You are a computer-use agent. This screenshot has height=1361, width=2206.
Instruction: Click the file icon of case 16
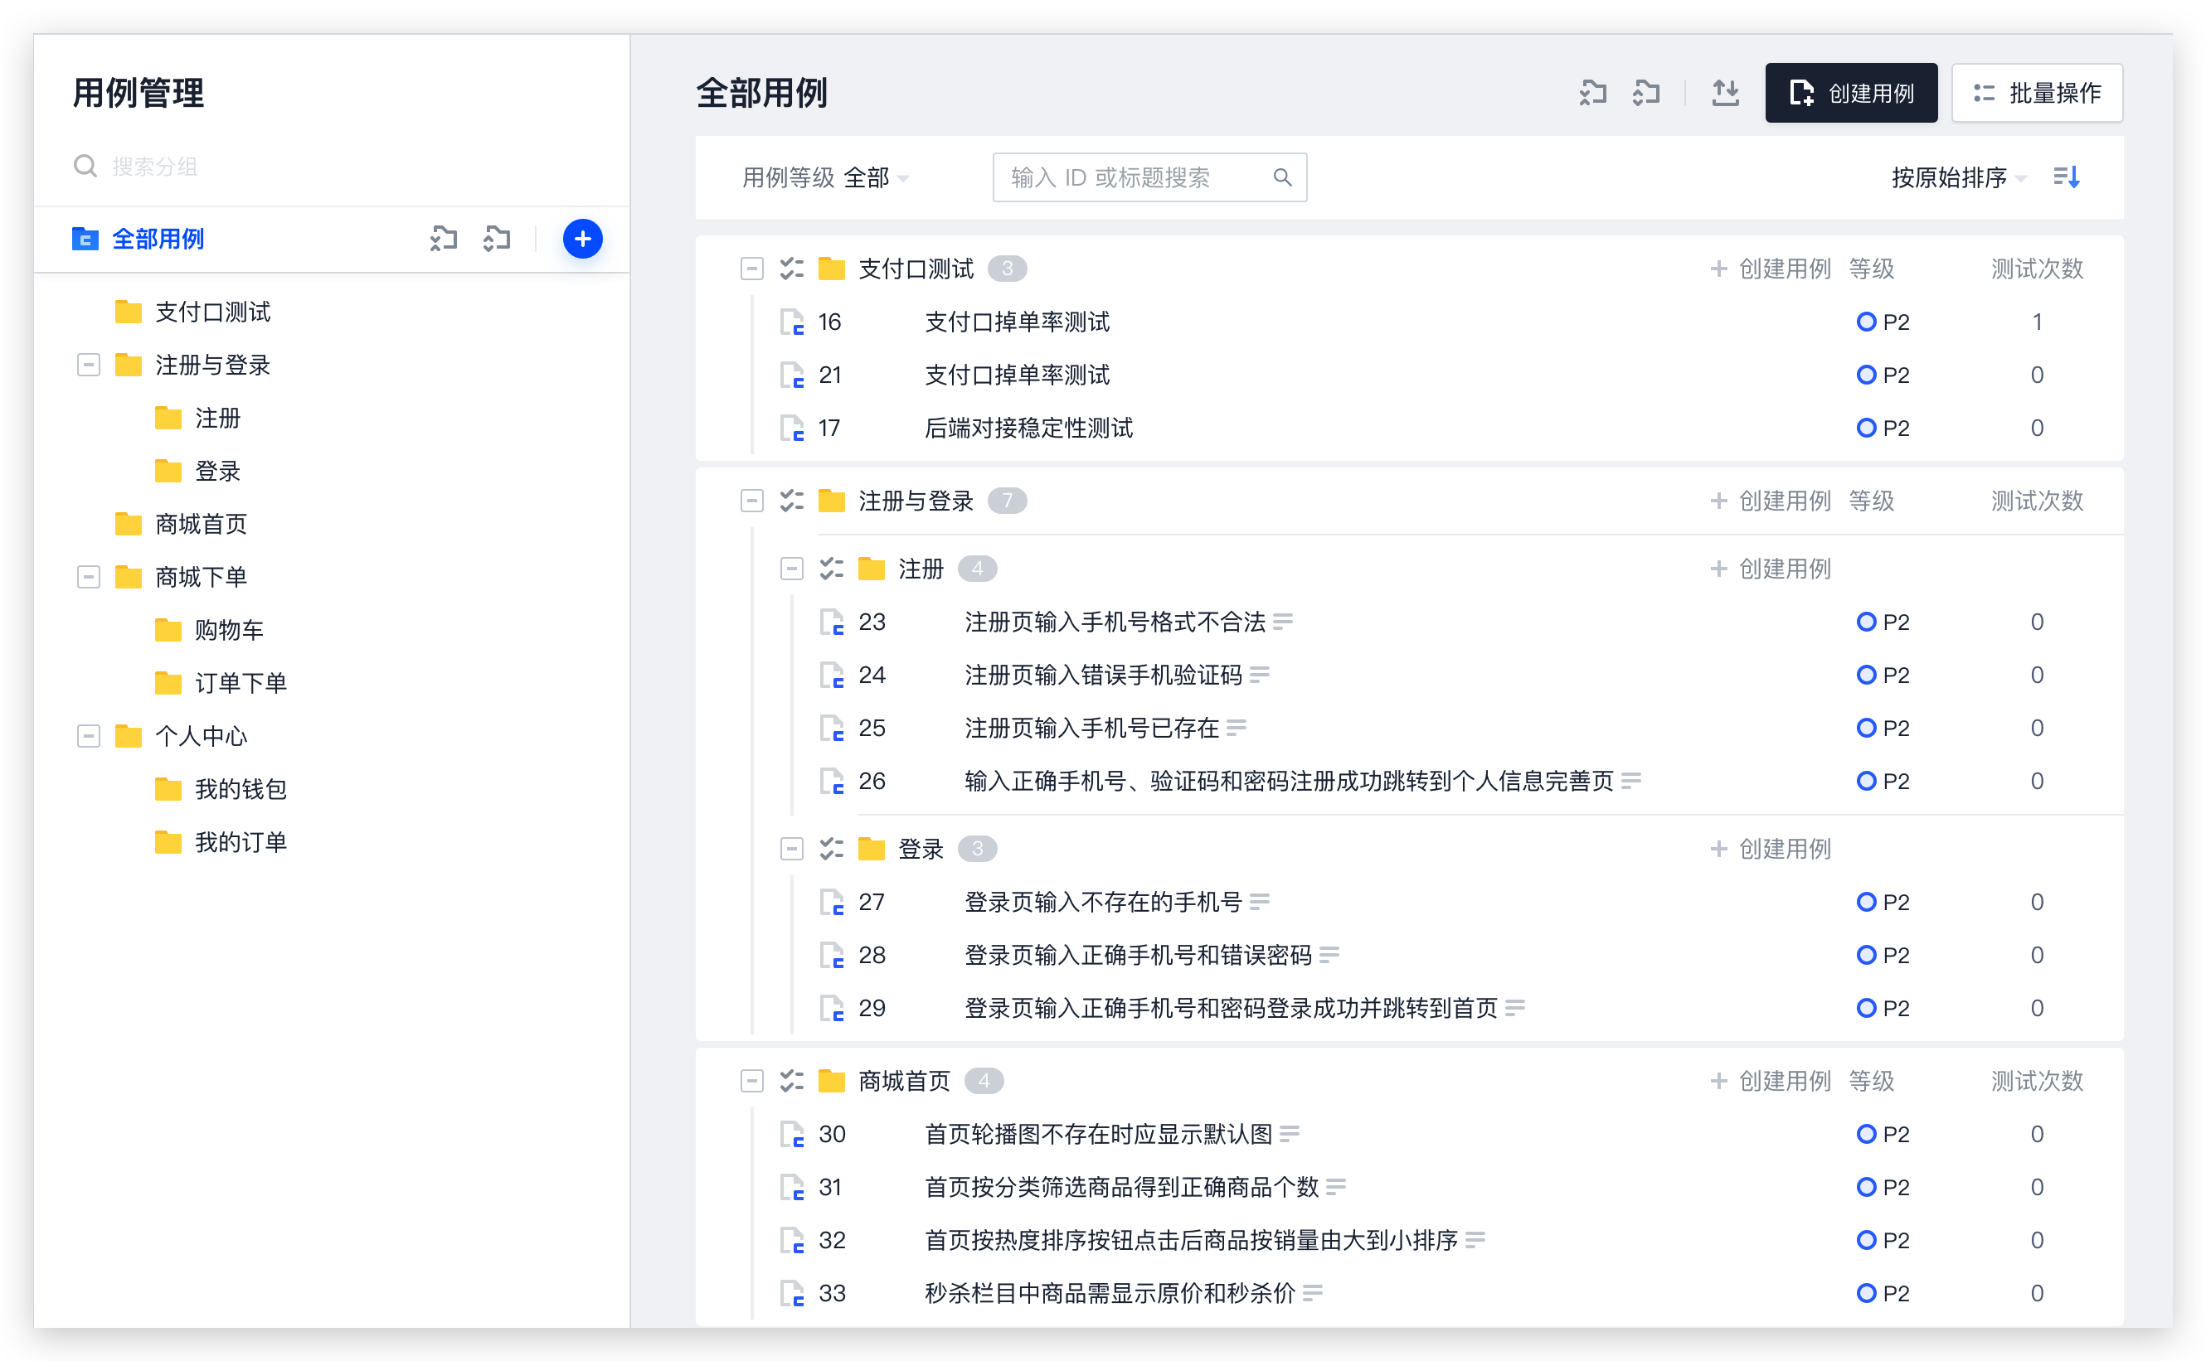point(791,322)
